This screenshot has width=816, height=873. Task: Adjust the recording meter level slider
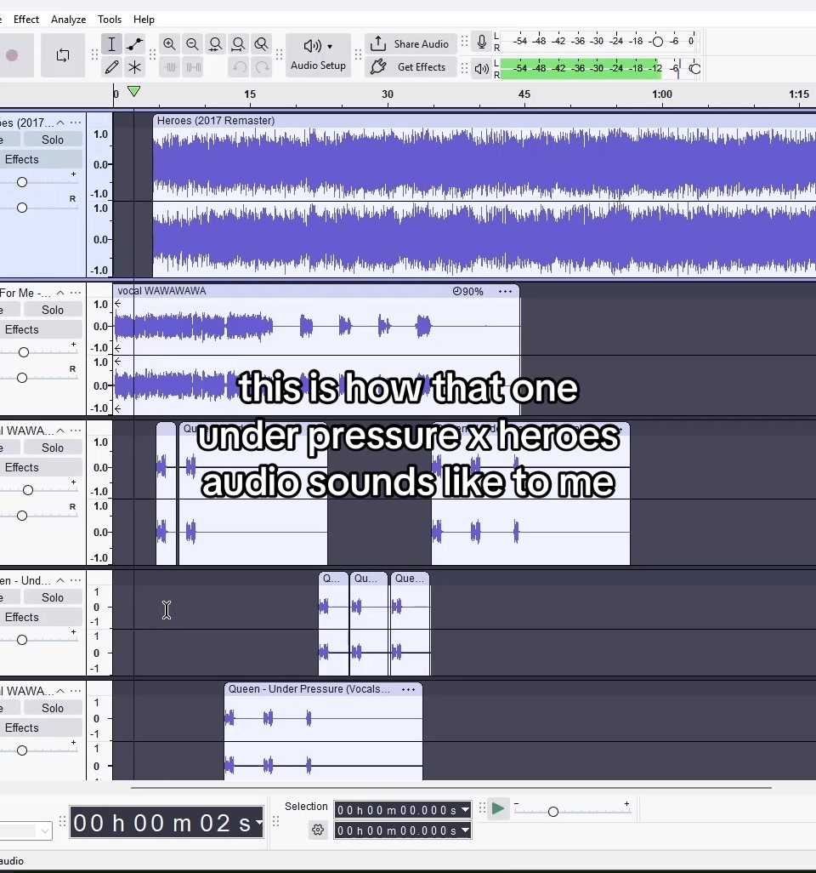coord(657,42)
